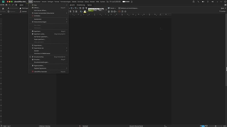Click the notification bell icon
This screenshot has width=227, height=127.
coord(132,2)
